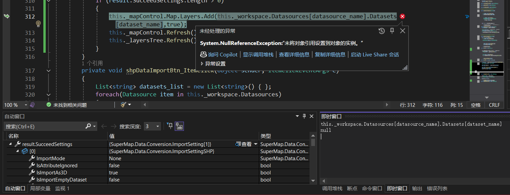Click the 搜索(Ctrl+E) search field in 自动窗口
The width and height of the screenshot is (510, 195).
click(x=44, y=126)
